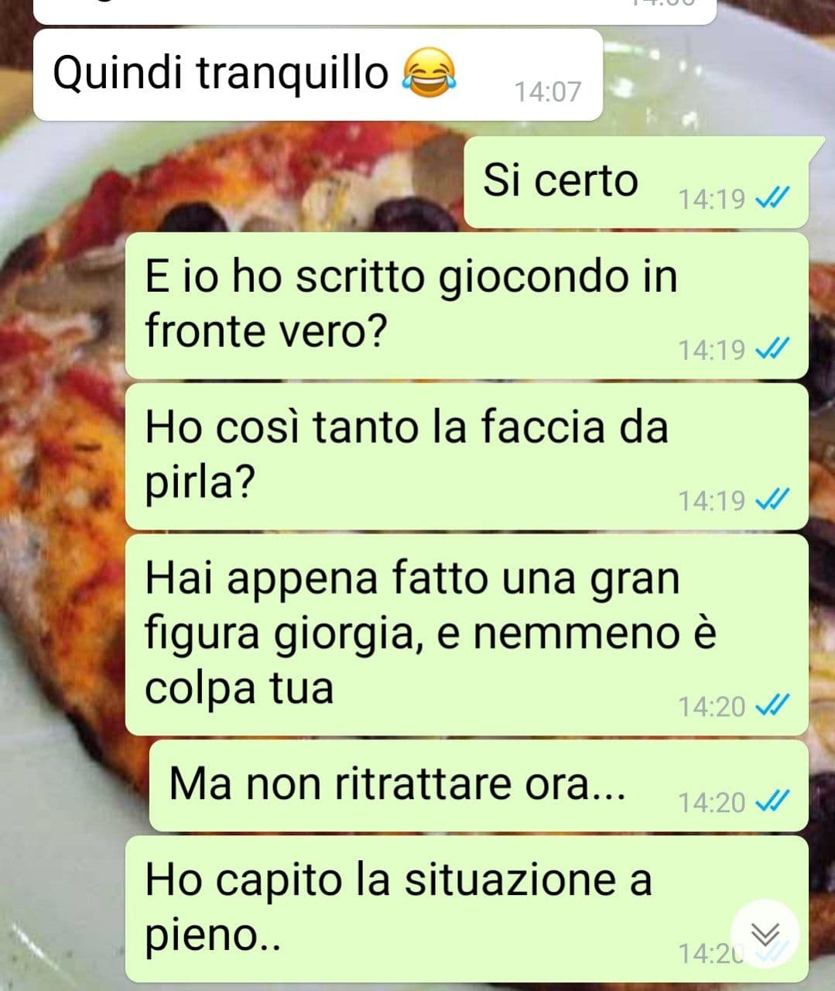Tap the scroll-to-bottom double chevron button
835x991 pixels.
765,934
